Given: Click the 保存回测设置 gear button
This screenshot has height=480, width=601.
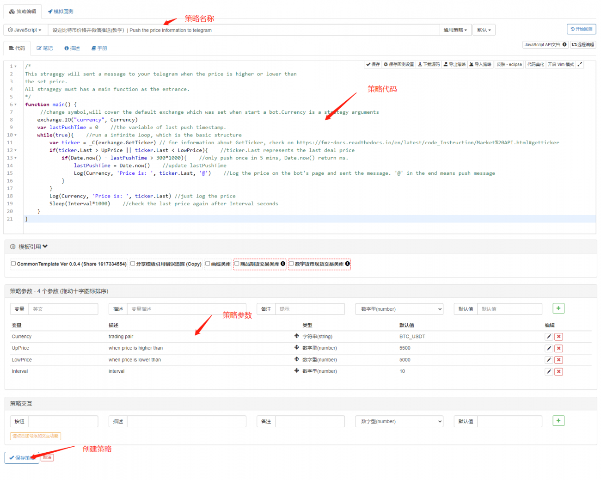Looking at the screenshot, I should (x=399, y=64).
